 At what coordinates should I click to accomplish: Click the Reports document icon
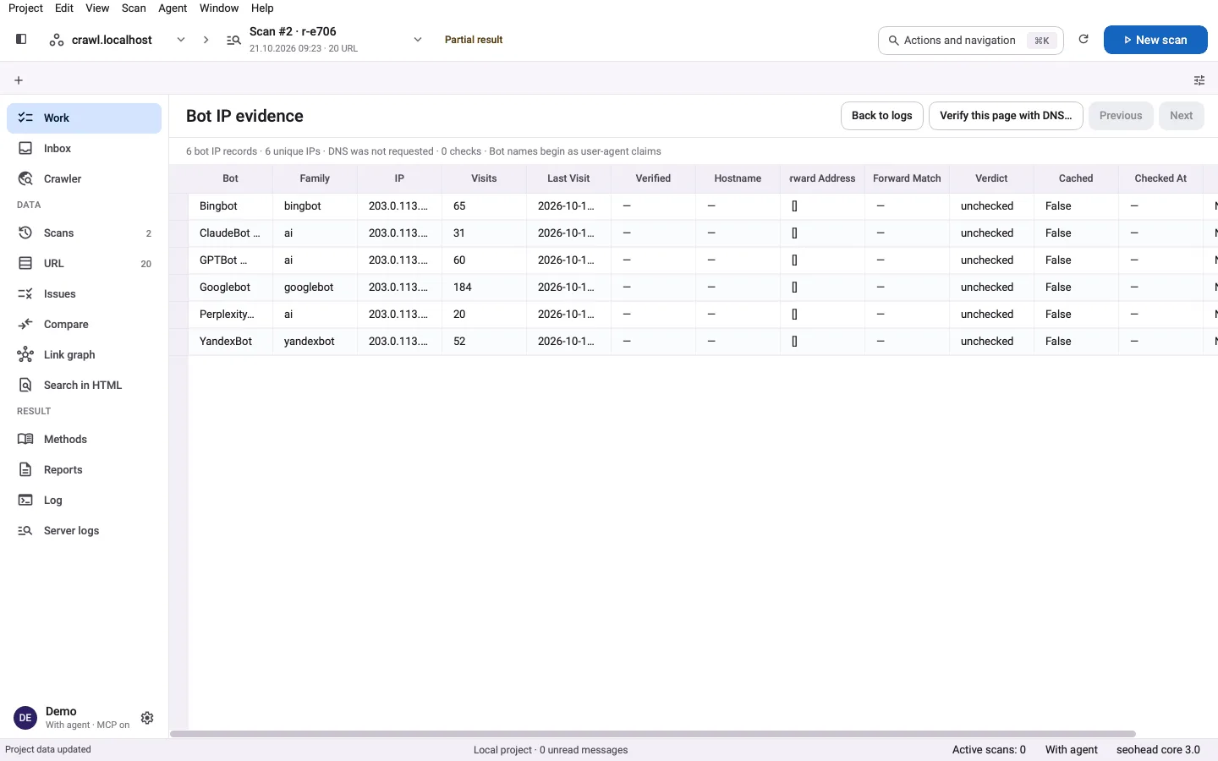25,469
